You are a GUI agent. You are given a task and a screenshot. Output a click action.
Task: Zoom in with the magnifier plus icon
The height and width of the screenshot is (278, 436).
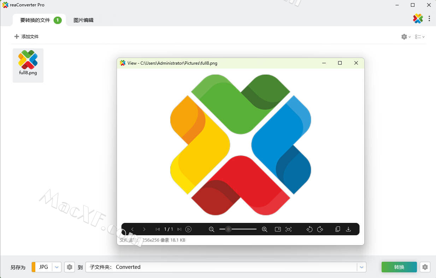click(265, 229)
